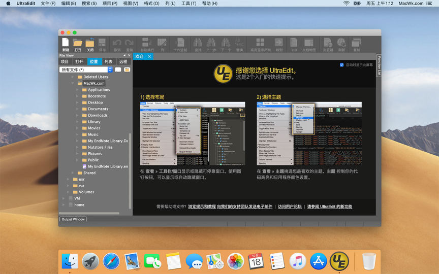This screenshot has width=439, height=274.
Task: Click the Copy (复制) toolbar icon
Action: click(357, 43)
